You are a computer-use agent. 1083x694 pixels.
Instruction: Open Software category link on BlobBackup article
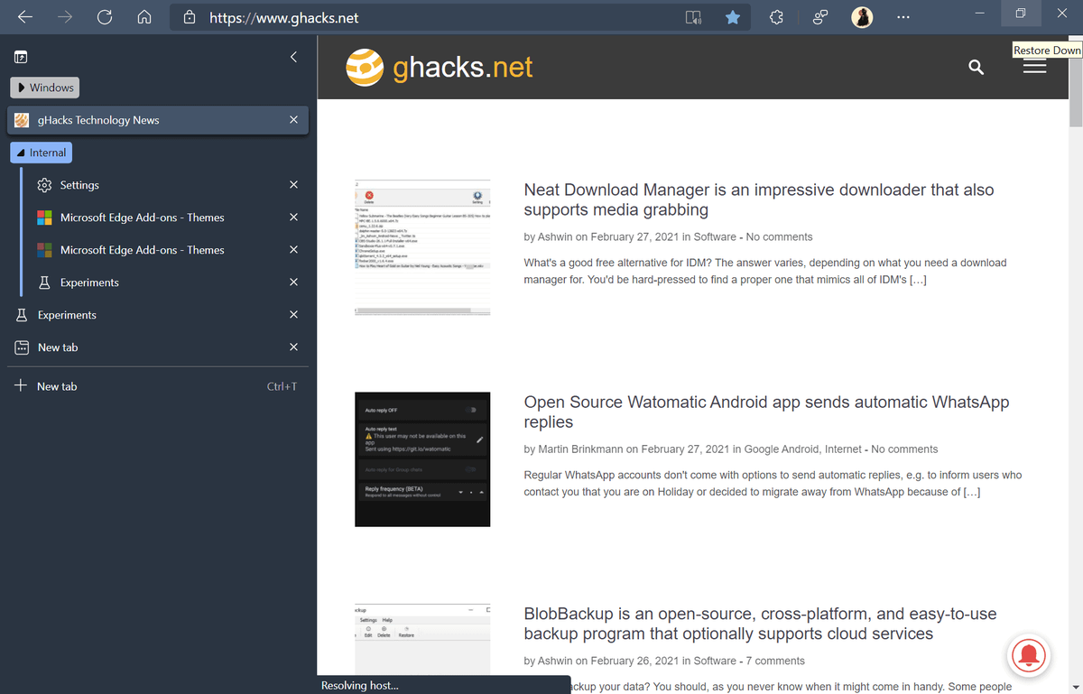tap(715, 661)
